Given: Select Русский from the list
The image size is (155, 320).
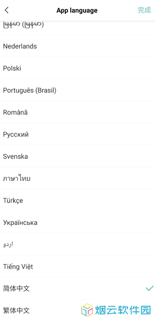Looking at the screenshot, I should pos(77,134).
